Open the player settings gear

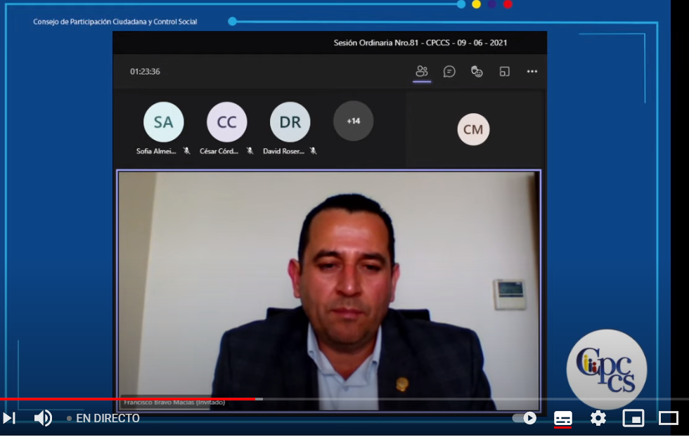pos(598,418)
